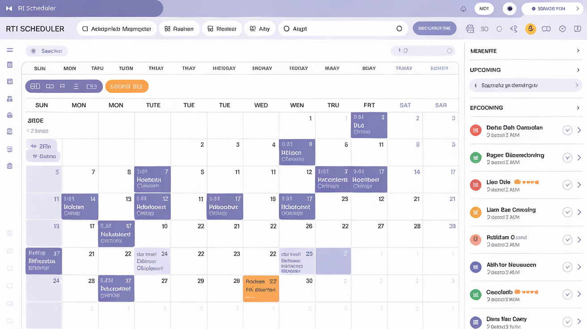
Task: Click the second icon in the left sidebar
Action: click(x=10, y=65)
